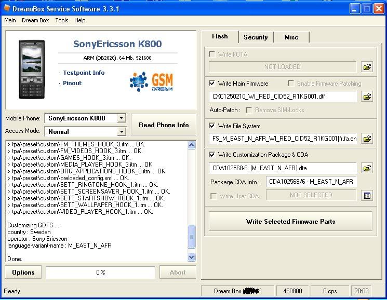Image resolution: width=387 pixels, height=300 pixels.
Task: Click Main Firmware file path field
Action: [x=283, y=97]
